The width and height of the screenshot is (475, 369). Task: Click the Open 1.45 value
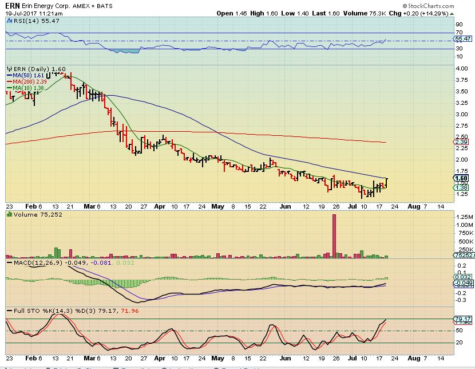click(232, 13)
